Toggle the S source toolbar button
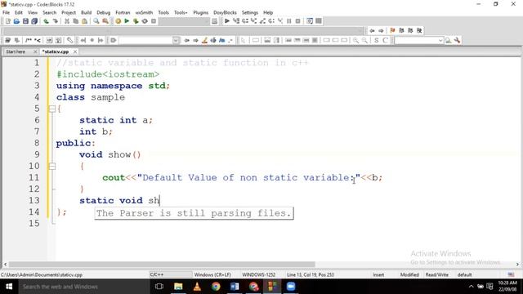This screenshot has height=294, width=523. click(376, 40)
